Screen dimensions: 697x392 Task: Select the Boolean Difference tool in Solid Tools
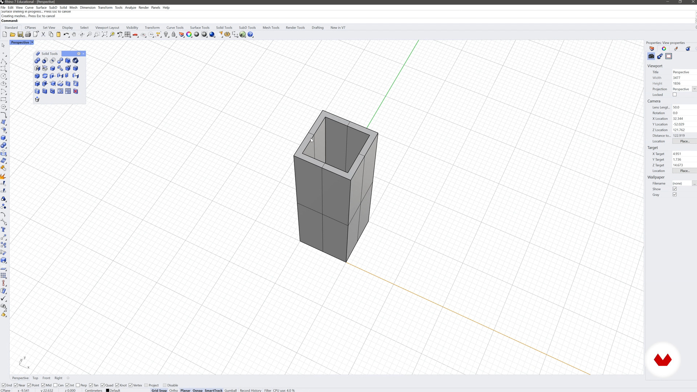45,61
